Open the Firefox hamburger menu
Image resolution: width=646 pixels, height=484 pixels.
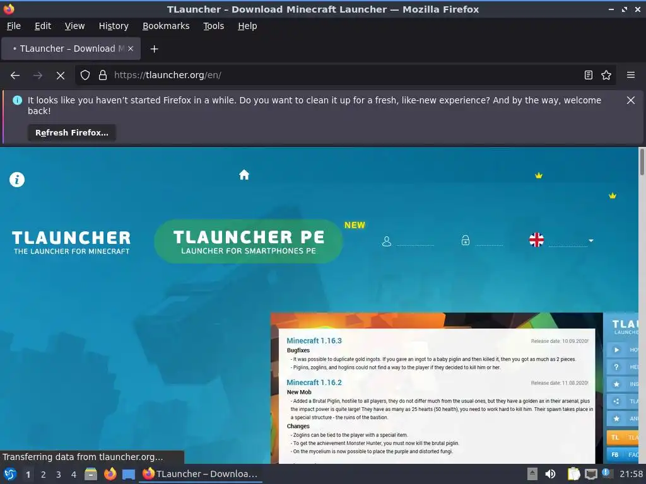631,76
